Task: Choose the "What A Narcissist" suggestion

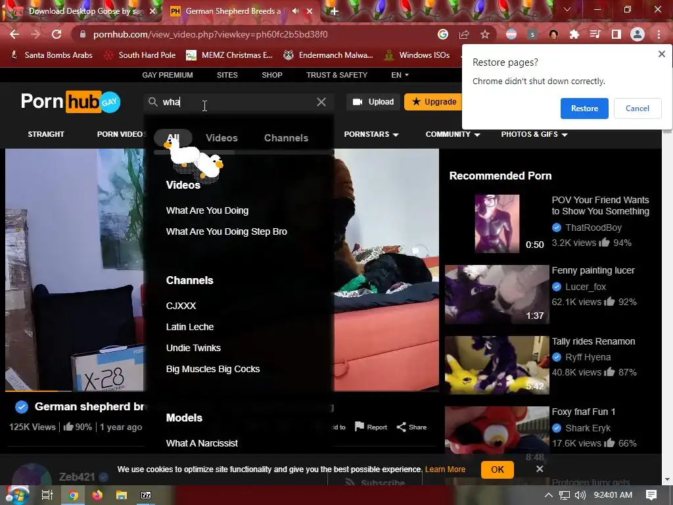Action: pyautogui.click(x=202, y=443)
